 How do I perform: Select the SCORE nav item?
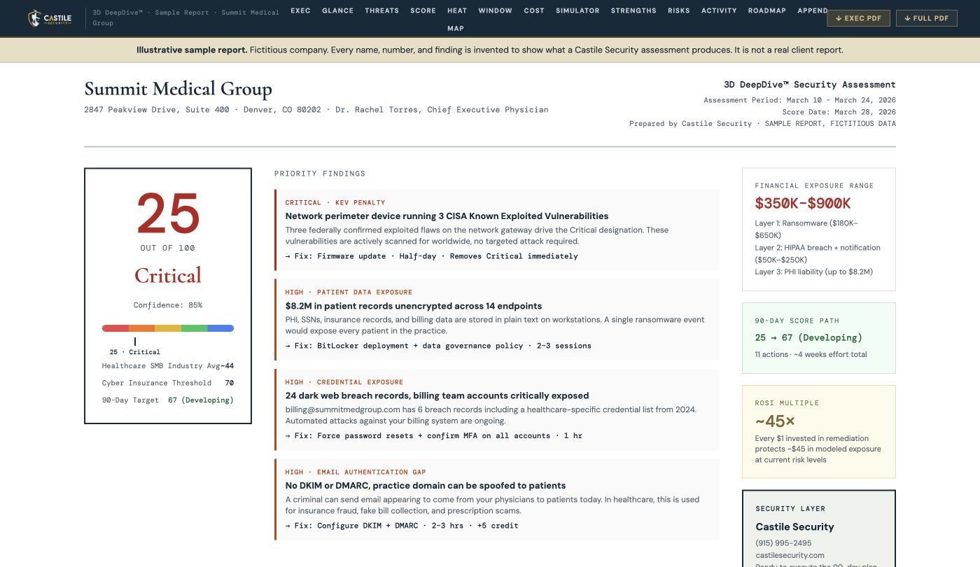click(x=423, y=10)
